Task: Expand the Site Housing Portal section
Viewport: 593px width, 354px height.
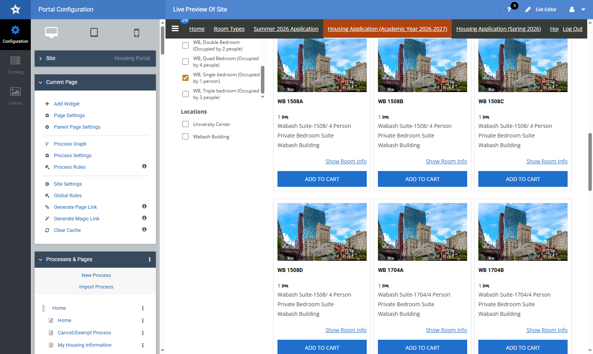Action: 95,59
